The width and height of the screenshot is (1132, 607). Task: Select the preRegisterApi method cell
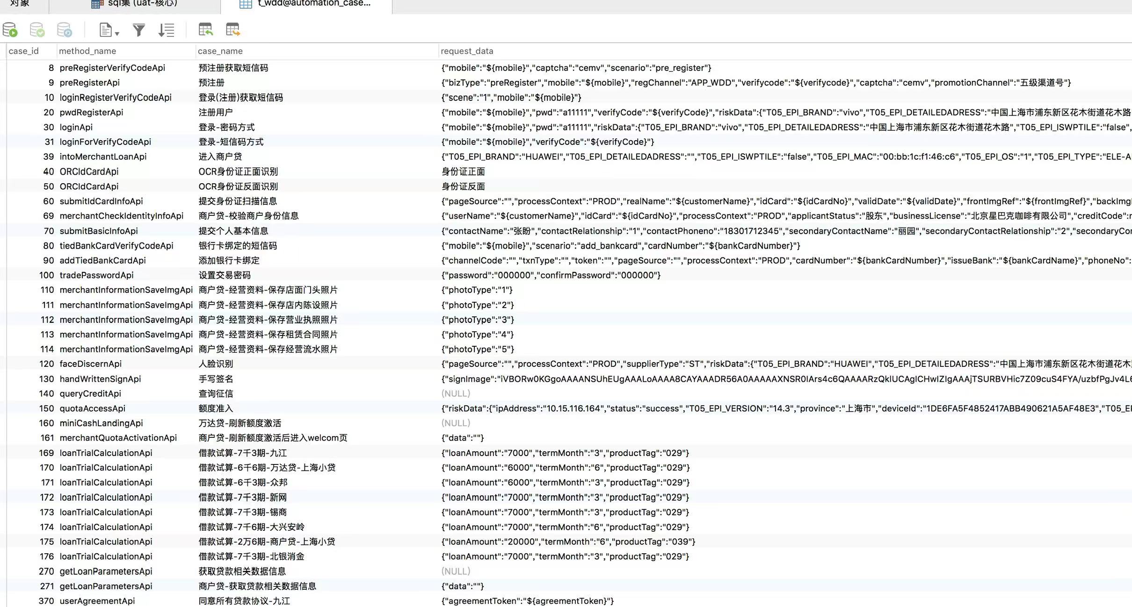click(x=90, y=83)
